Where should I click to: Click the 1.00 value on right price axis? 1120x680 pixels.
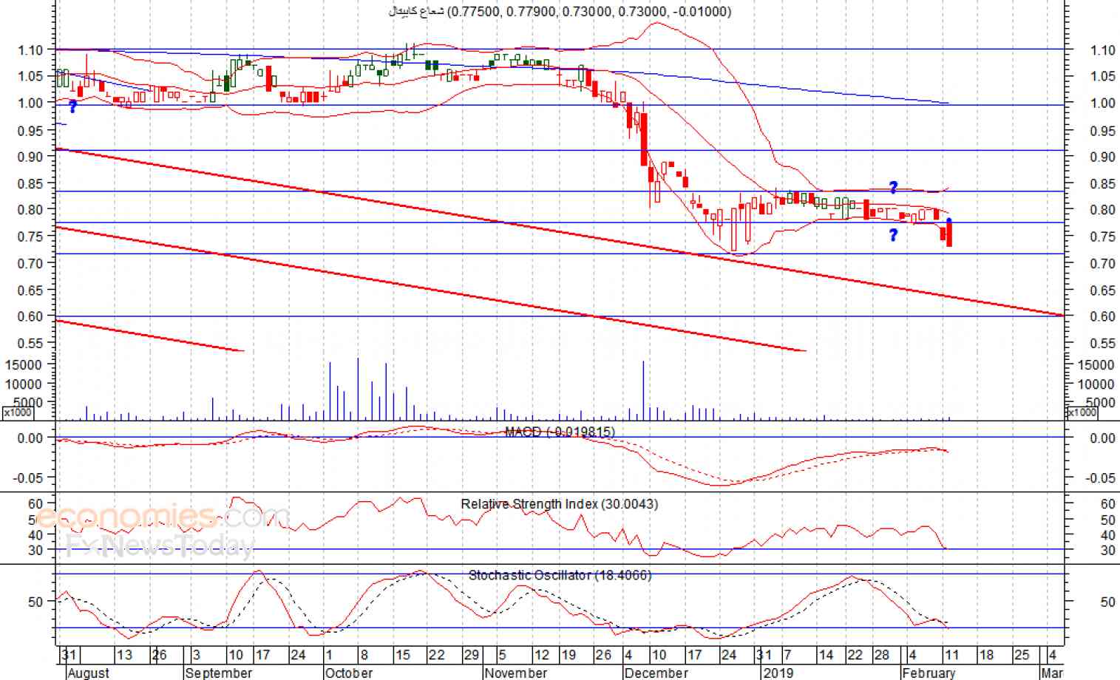[x=1103, y=103]
